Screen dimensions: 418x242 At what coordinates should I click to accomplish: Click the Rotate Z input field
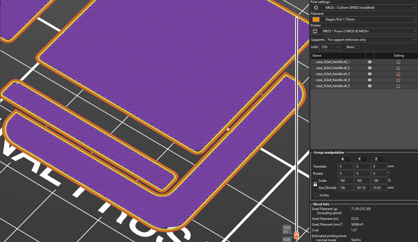pos(379,174)
